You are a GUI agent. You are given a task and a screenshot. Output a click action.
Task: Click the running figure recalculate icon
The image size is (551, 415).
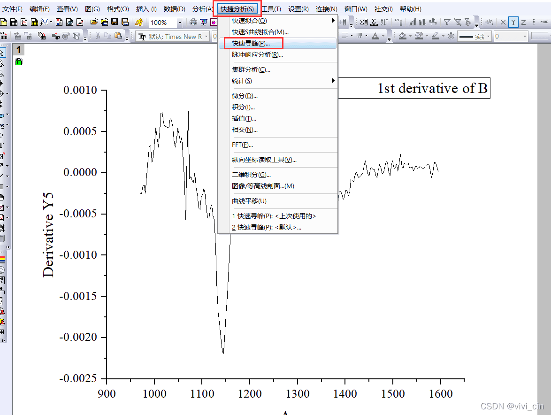[139, 22]
